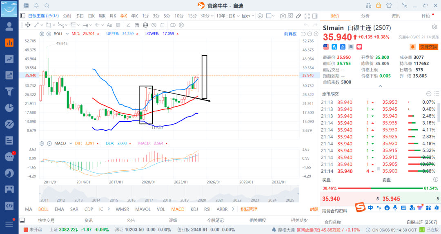Toggle the 前复权 price adjustment setting

[x=290, y=33]
